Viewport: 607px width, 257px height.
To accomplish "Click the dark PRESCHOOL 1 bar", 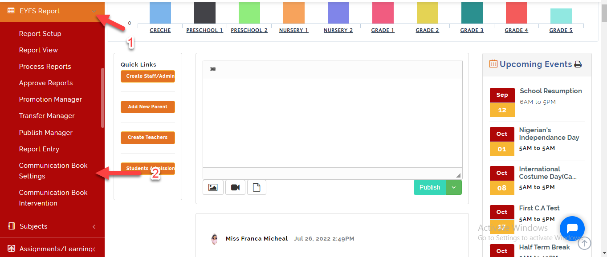I will 205,12.
